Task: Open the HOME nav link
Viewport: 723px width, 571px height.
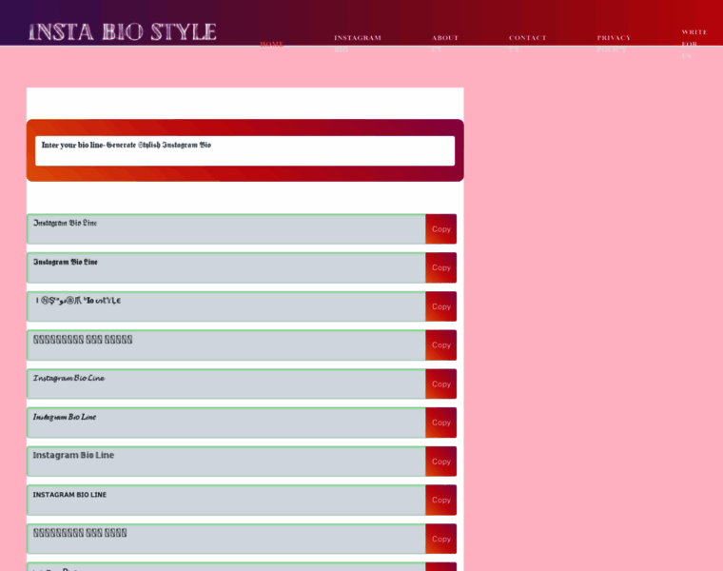Action: click(271, 44)
